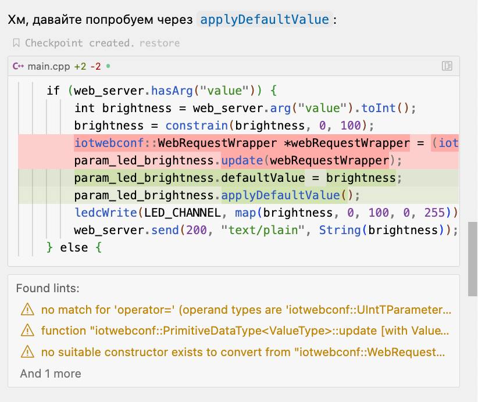Expand the 'And 1 more' lints
The width and height of the screenshot is (478, 402).
coord(51,374)
